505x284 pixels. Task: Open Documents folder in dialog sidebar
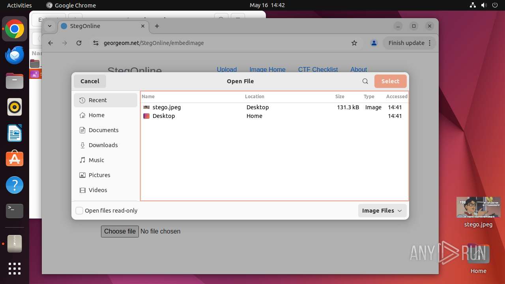[106, 130]
